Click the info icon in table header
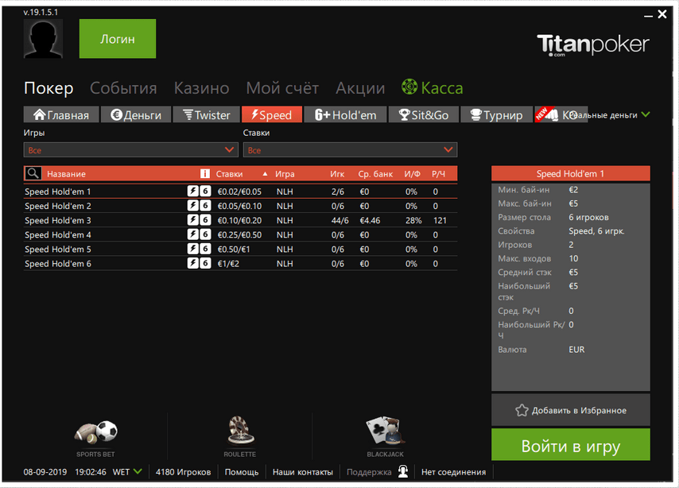The height and width of the screenshot is (488, 679). point(205,173)
